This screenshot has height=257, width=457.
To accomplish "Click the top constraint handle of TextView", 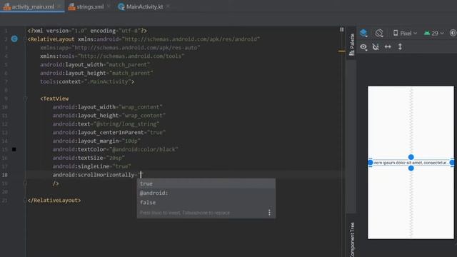I will pos(411,157).
